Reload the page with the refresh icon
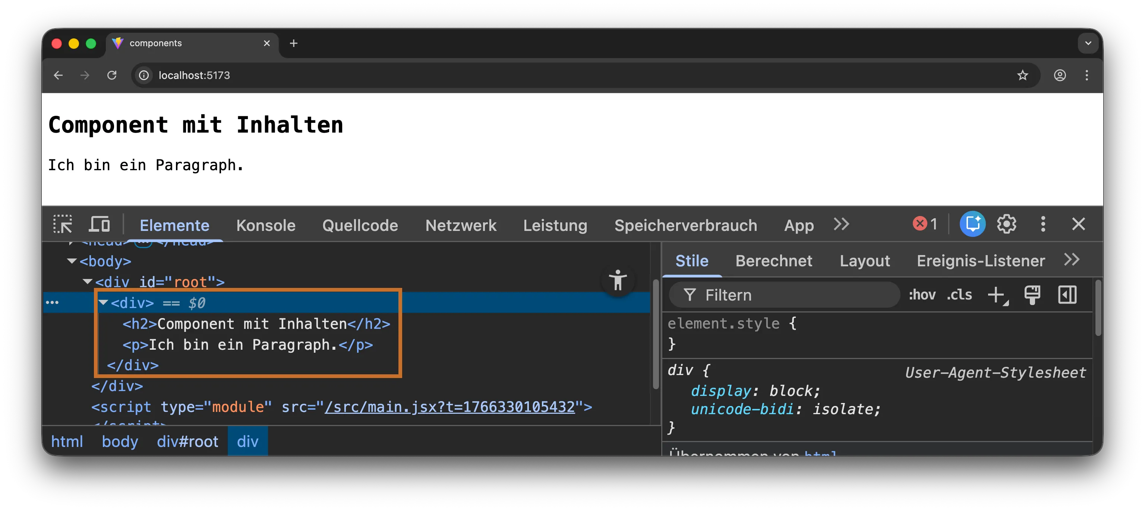The width and height of the screenshot is (1145, 511). coord(112,75)
